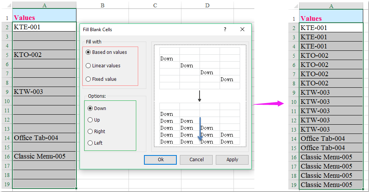Screen dimensions: 369x192
Task: Select column B header
Action: point(103,5)
